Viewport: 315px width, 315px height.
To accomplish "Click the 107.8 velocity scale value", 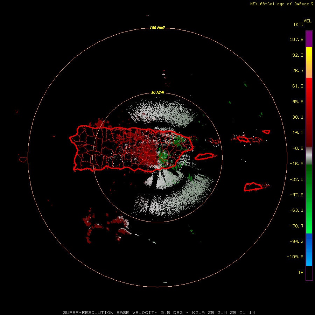I will point(296,39).
